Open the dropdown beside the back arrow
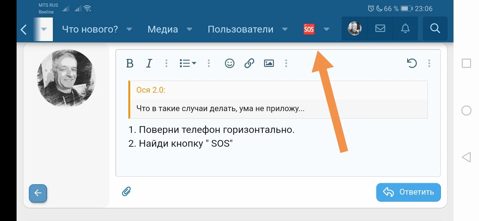479x221 pixels. (x=43, y=29)
